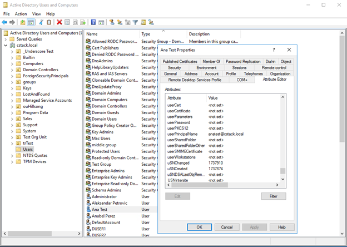Open Help with the blue question icon
The width and height of the screenshot is (347, 247).
[93, 22]
